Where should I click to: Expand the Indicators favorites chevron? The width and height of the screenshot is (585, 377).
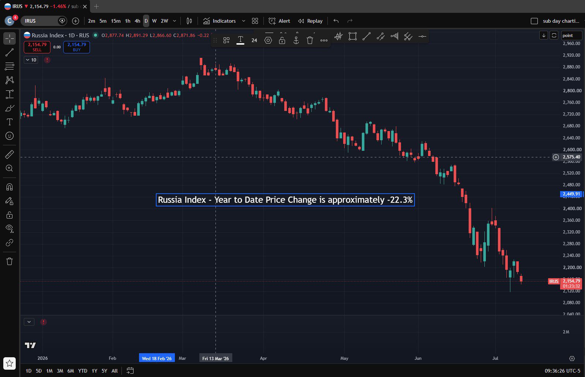244,21
